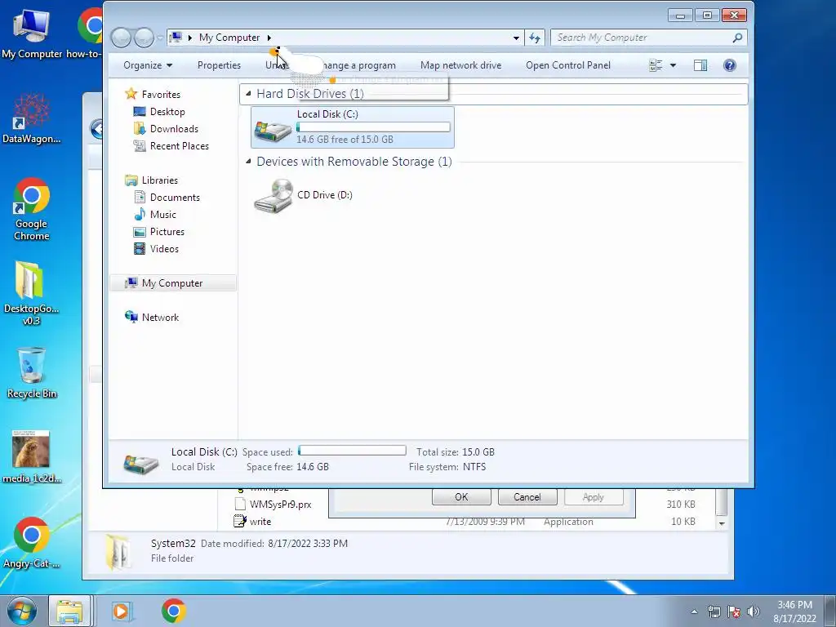This screenshot has height=627, width=836.
Task: Click the Change your view icon
Action: (x=656, y=65)
